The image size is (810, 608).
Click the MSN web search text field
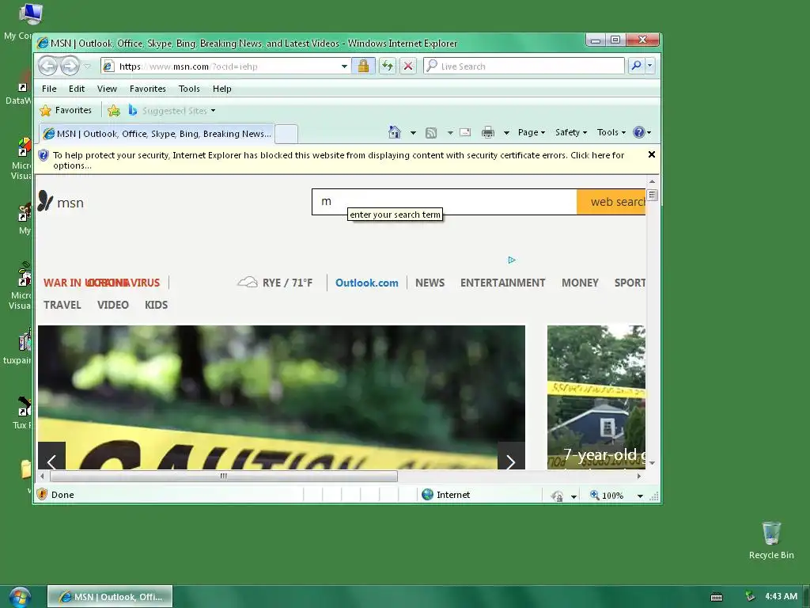pyautogui.click(x=445, y=202)
